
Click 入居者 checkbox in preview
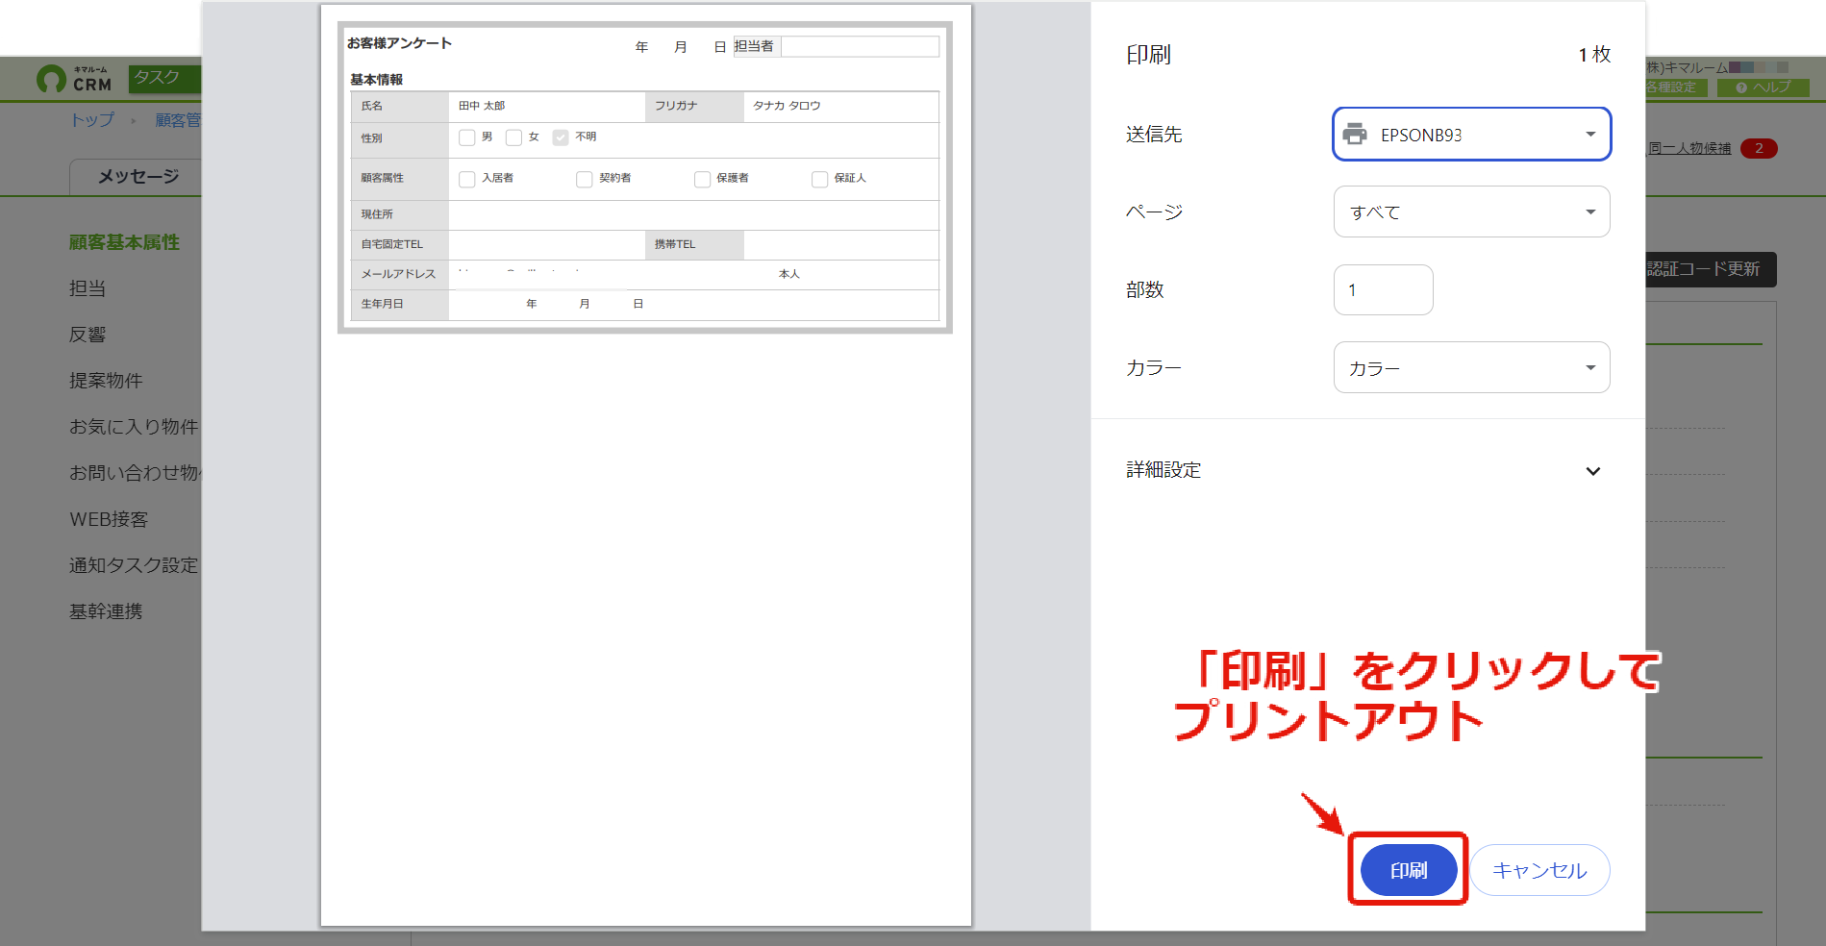467,179
